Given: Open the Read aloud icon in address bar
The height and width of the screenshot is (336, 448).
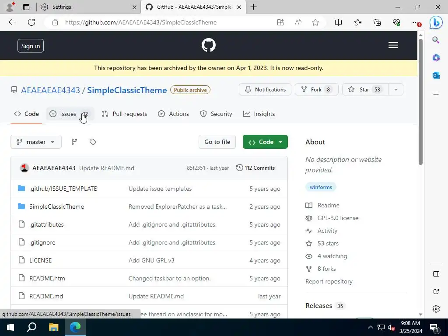Looking at the screenshot, I should pos(298,22).
